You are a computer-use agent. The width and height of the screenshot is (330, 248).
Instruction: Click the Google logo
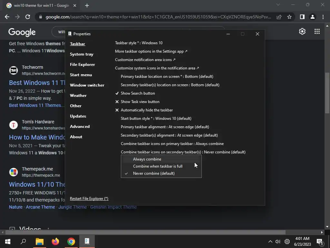pyautogui.click(x=22, y=32)
